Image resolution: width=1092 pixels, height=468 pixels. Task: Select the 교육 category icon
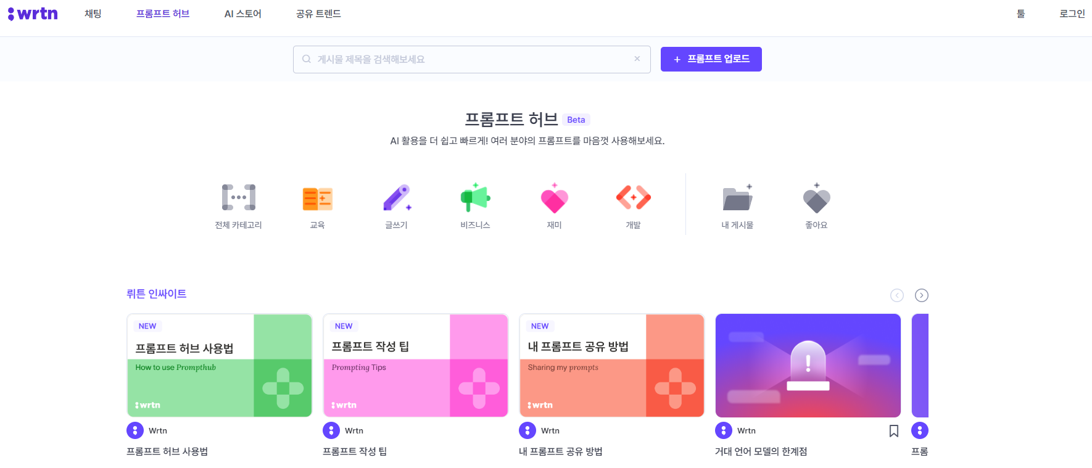tap(317, 199)
